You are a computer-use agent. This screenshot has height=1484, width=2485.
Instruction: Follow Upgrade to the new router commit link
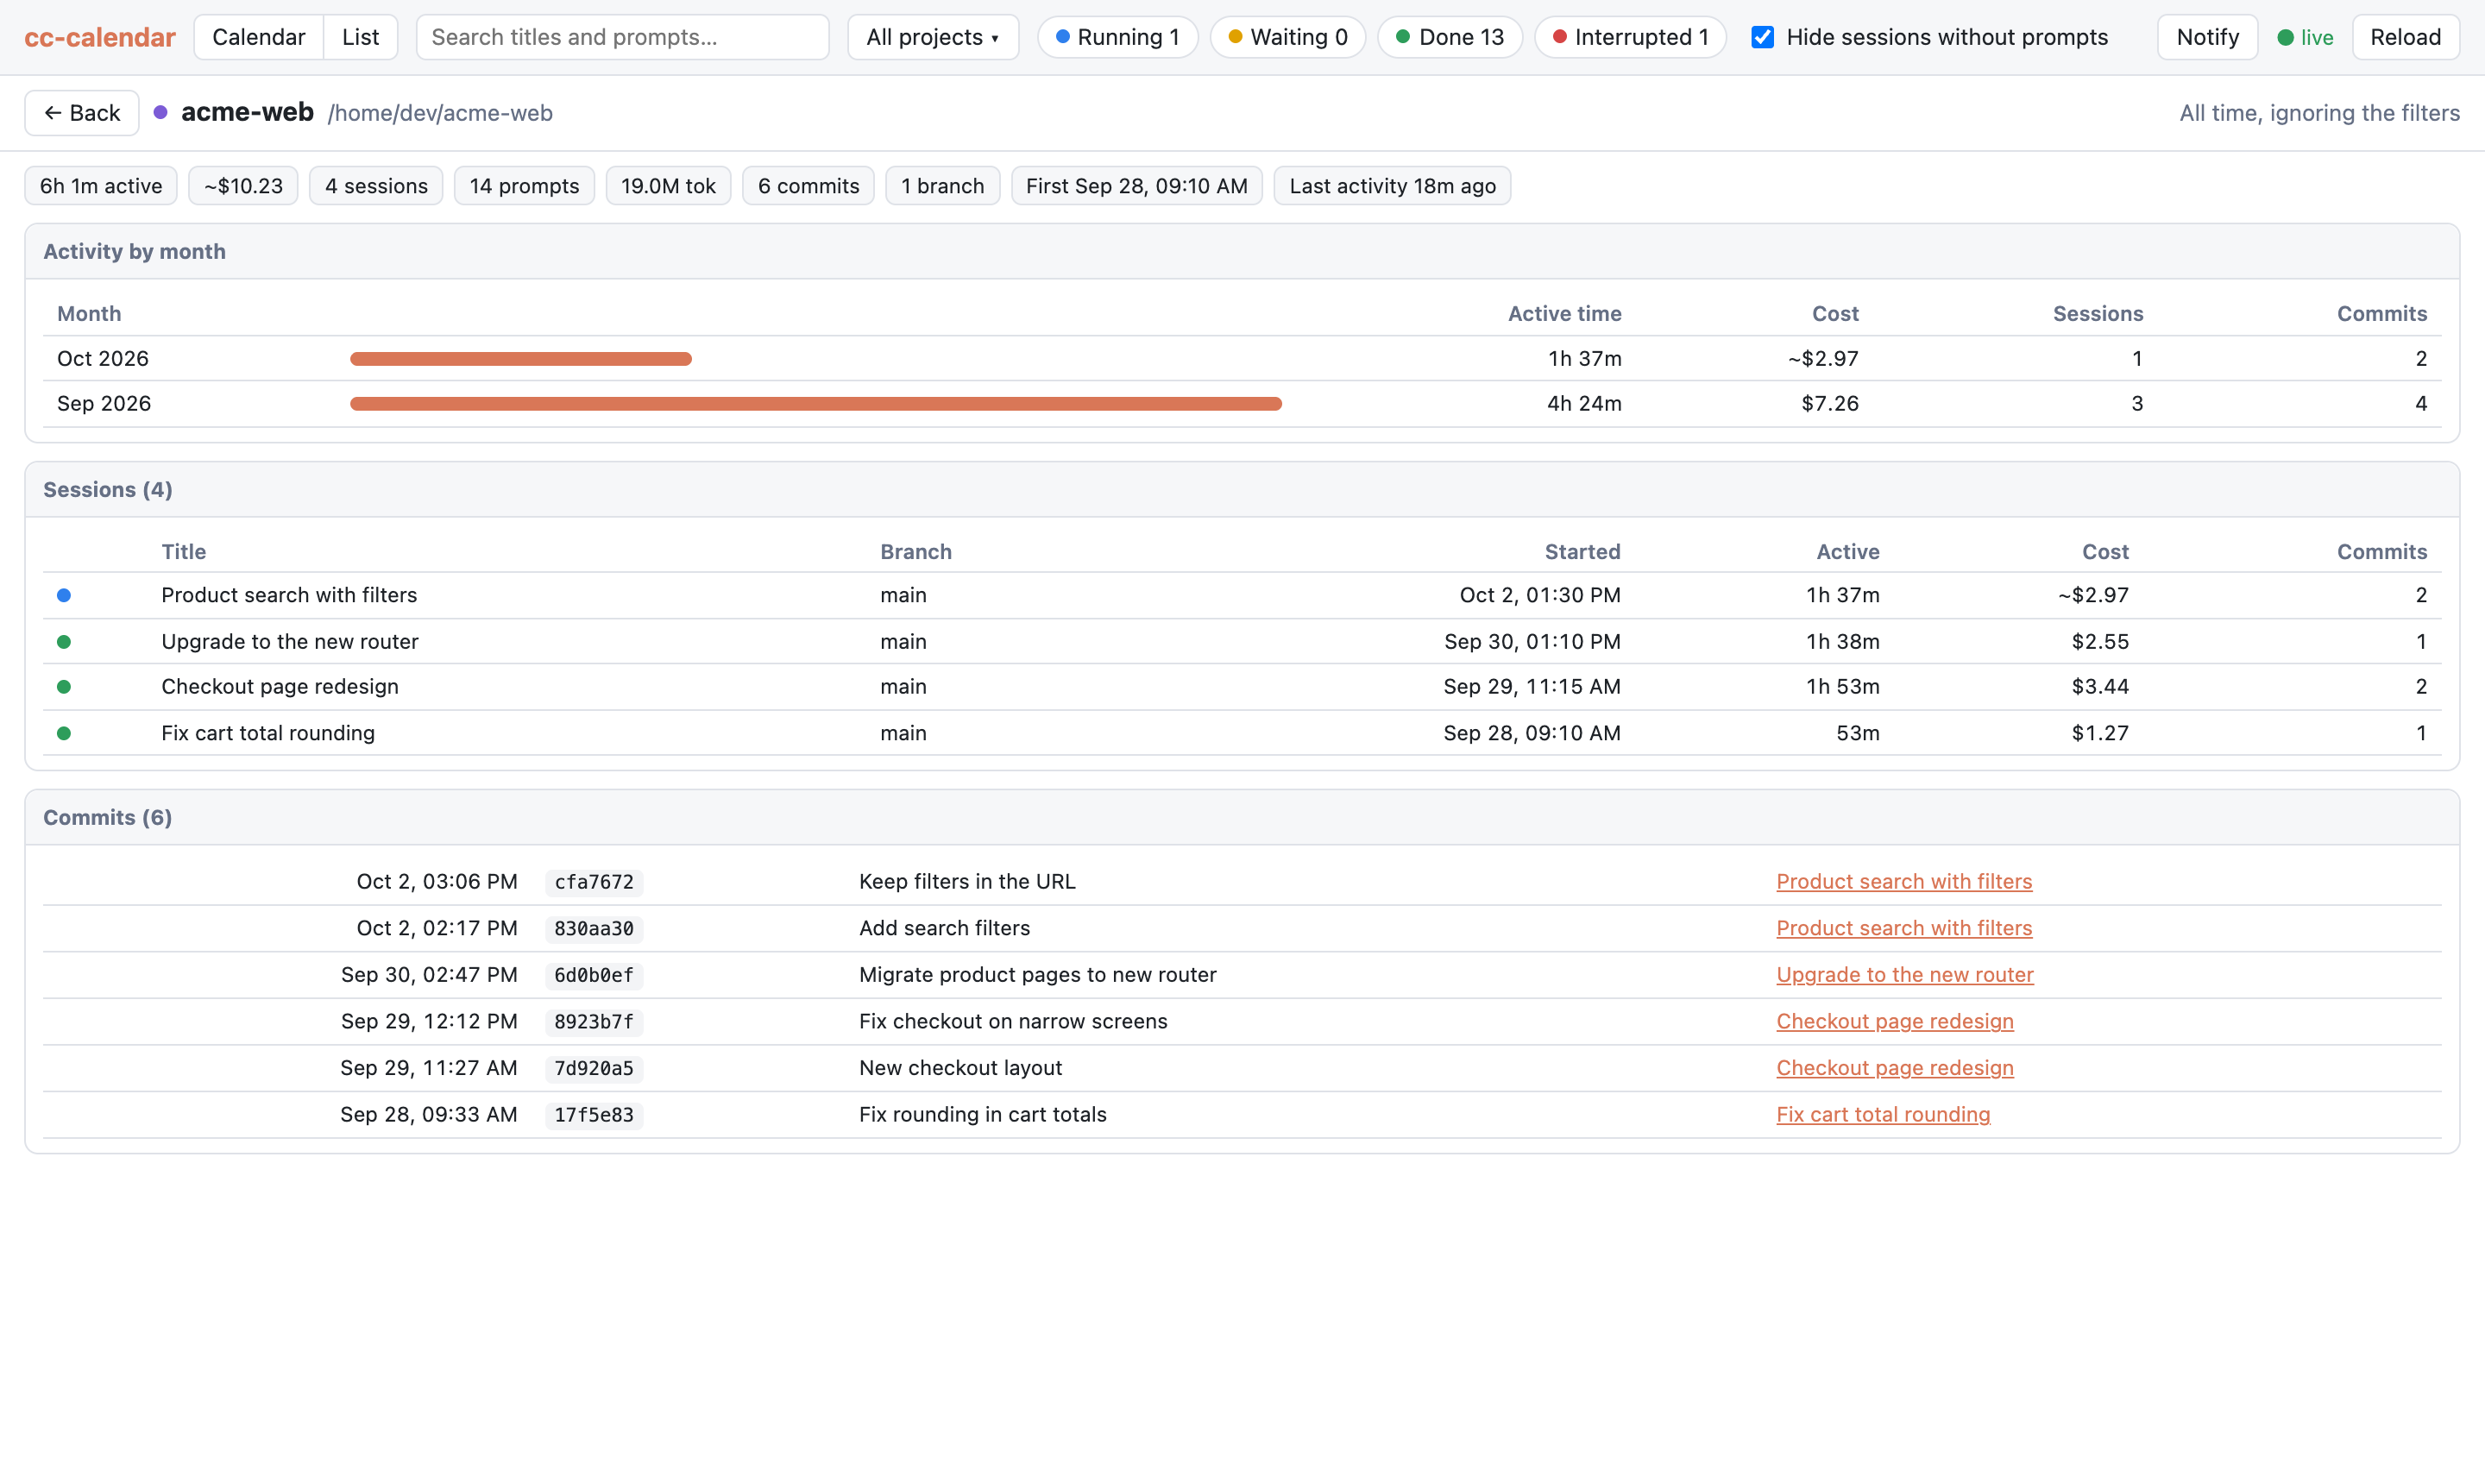[1905, 974]
